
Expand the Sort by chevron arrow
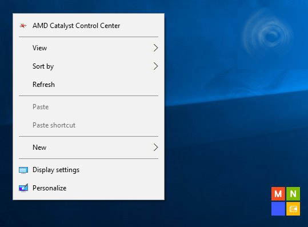(156, 66)
